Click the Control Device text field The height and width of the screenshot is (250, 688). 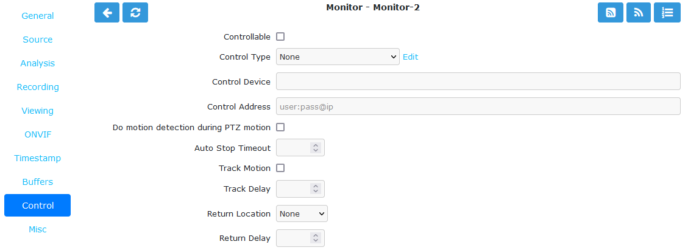(x=478, y=82)
